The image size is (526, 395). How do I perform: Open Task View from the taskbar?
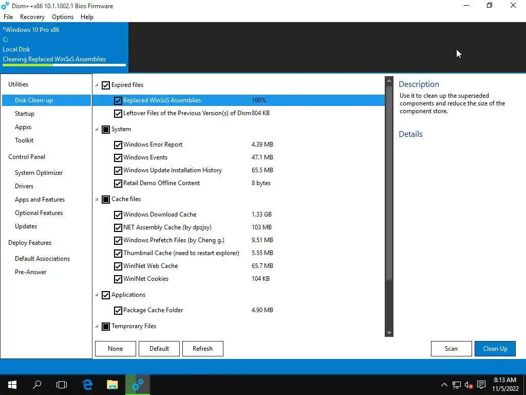62,385
